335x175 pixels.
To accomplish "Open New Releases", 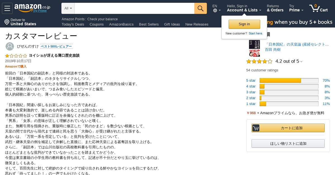I will 197,24.
